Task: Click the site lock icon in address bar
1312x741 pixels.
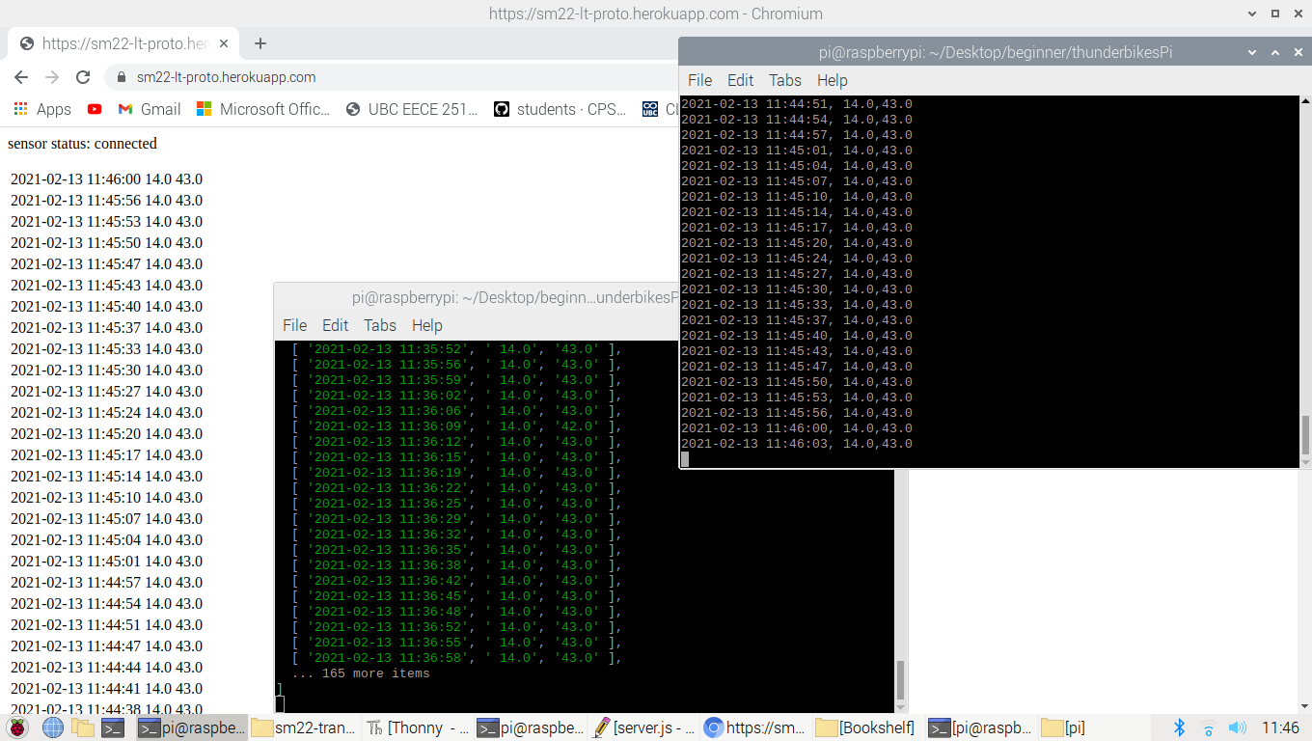Action: pyautogui.click(x=121, y=77)
